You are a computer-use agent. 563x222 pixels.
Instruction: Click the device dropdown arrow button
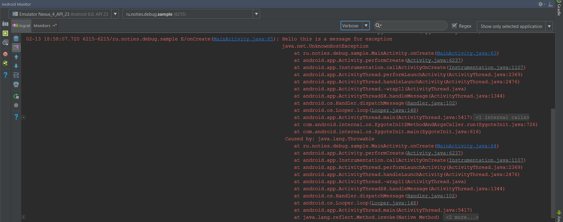(x=115, y=14)
